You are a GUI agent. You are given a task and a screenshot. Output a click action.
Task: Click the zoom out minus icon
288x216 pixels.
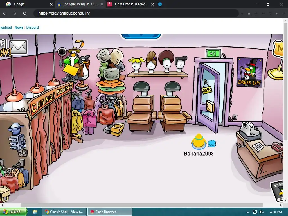pos(263,13)
